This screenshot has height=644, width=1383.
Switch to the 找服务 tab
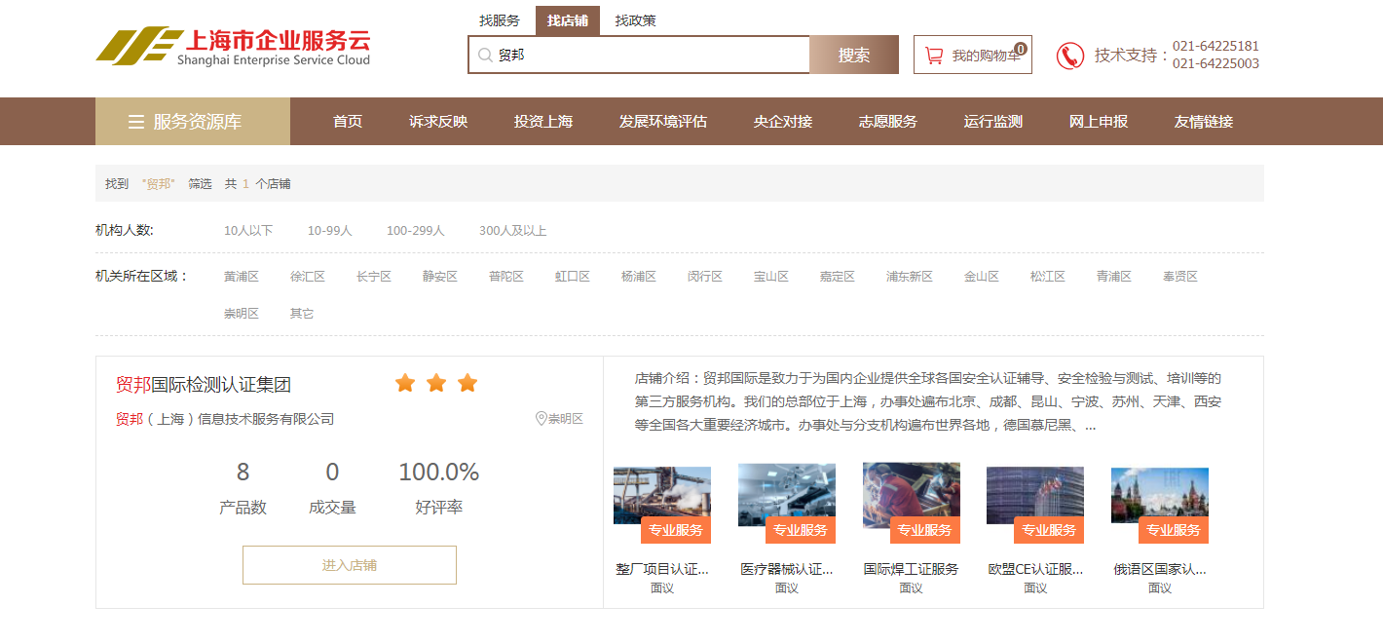500,19
